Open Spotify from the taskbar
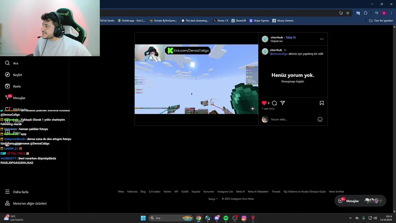396x223 pixels. tap(226, 218)
